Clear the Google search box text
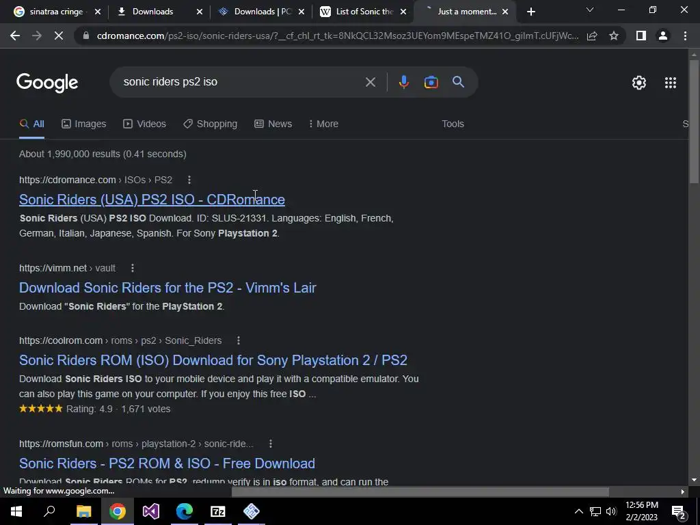This screenshot has width=700, height=525. pos(370,82)
